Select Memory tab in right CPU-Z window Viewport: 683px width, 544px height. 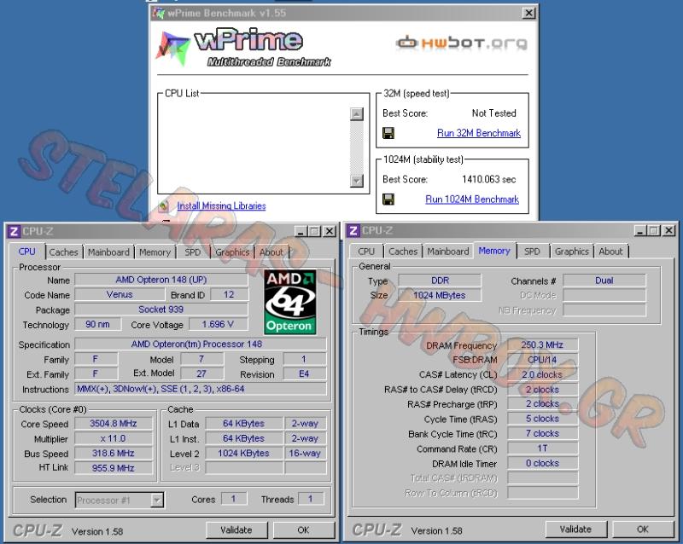click(494, 251)
